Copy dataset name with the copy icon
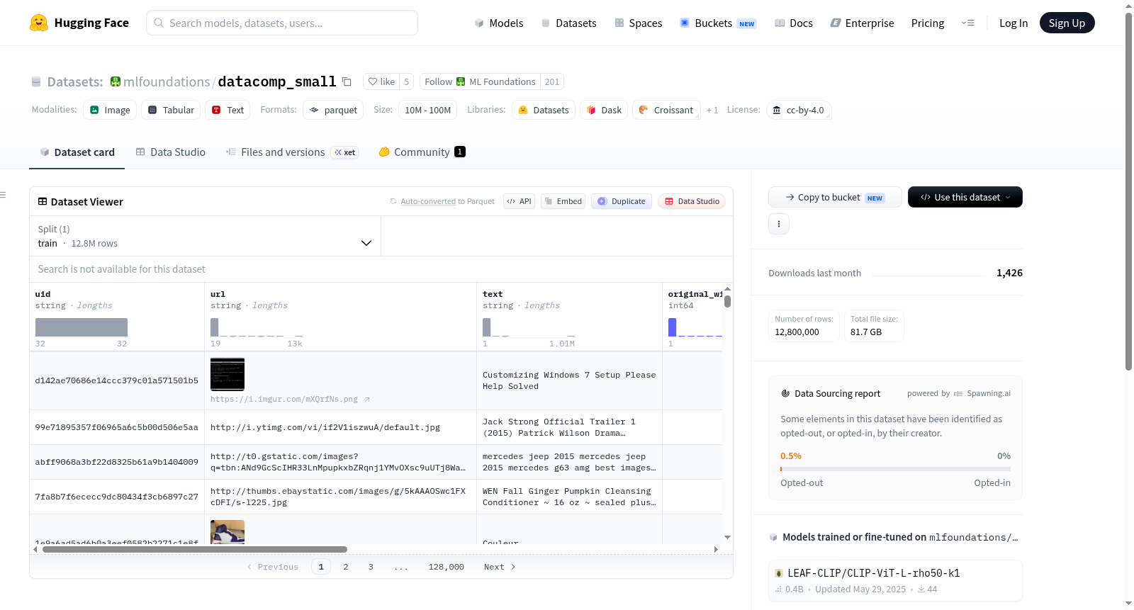Viewport: 1134px width, 610px height. pyautogui.click(x=347, y=81)
